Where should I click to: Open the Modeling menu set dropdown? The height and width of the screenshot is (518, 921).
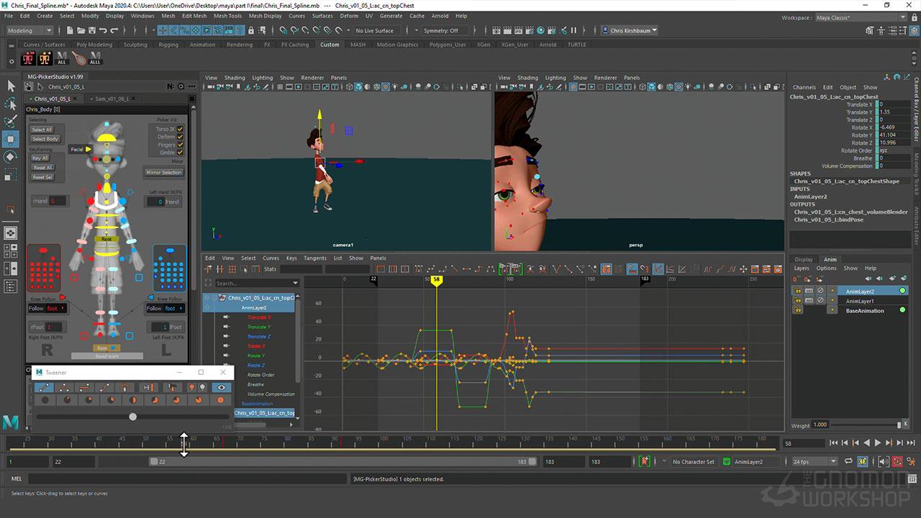pos(30,31)
